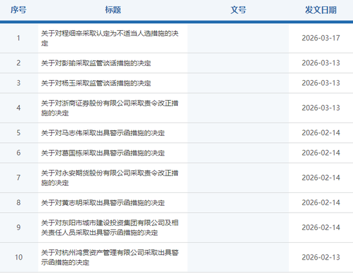
Task: Click serial number 4 in 序号 column
Action: [19, 108]
